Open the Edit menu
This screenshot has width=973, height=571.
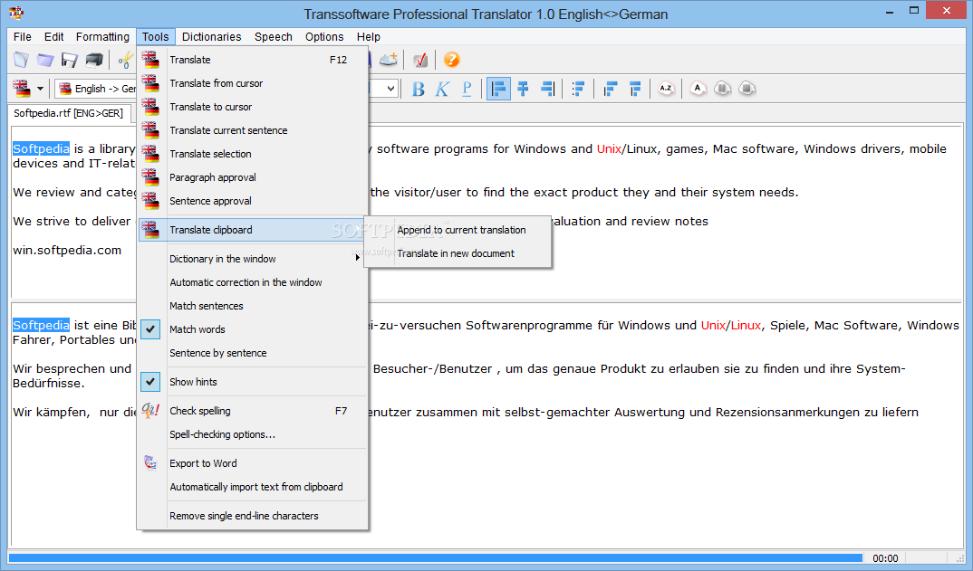[x=54, y=36]
